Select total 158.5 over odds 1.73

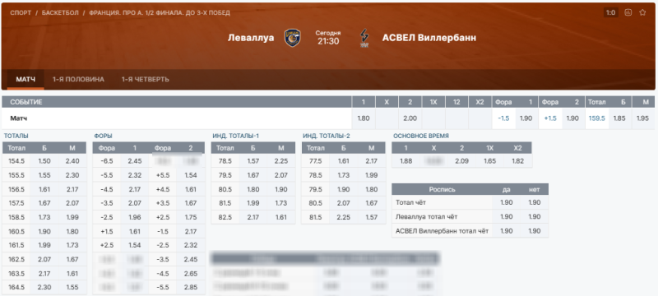point(44,217)
